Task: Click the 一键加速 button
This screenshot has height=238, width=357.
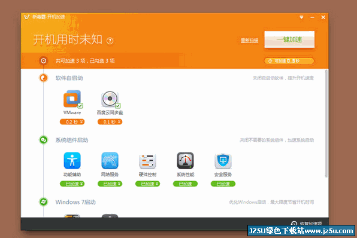Action: [289, 39]
